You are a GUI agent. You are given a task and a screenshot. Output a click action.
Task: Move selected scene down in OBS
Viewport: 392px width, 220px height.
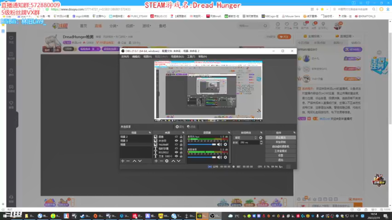(x=140, y=161)
